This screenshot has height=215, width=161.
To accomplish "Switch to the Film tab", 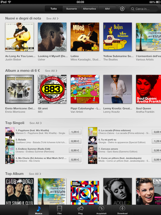I will (60, 210).
